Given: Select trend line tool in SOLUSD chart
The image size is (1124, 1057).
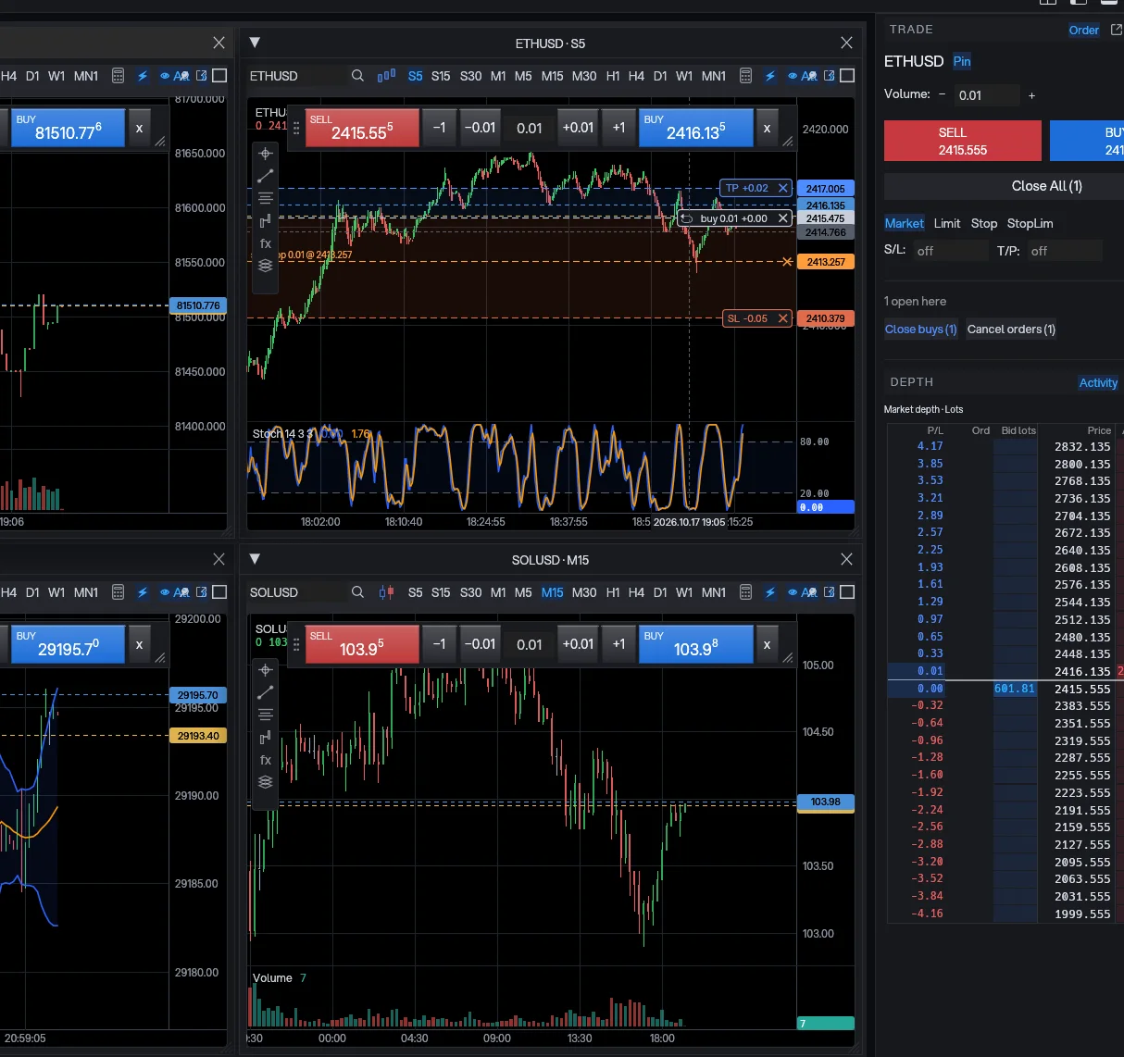Looking at the screenshot, I should (x=266, y=692).
